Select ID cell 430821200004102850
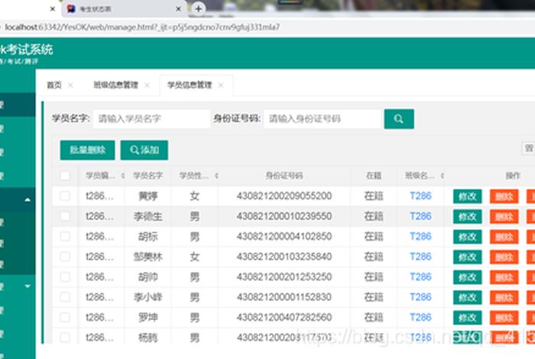This screenshot has width=535, height=359. click(x=284, y=237)
